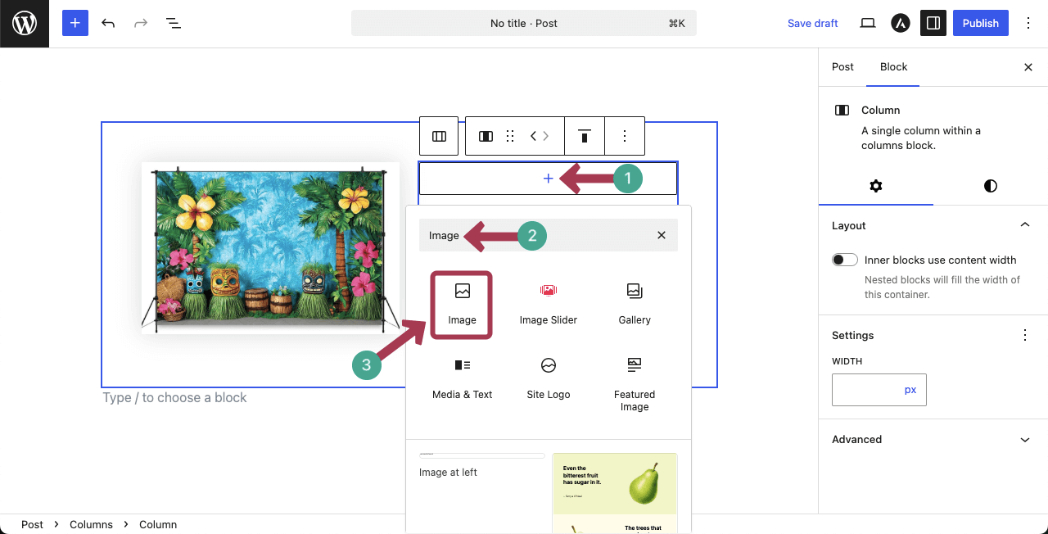Insert the Featured Image block
1048x534 pixels.
pyautogui.click(x=635, y=384)
